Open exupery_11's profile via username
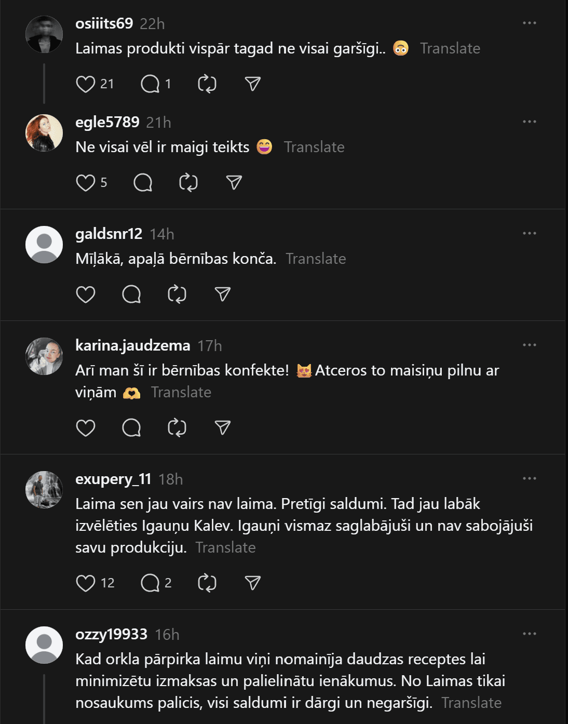Screen dimensions: 568x724 (113, 479)
